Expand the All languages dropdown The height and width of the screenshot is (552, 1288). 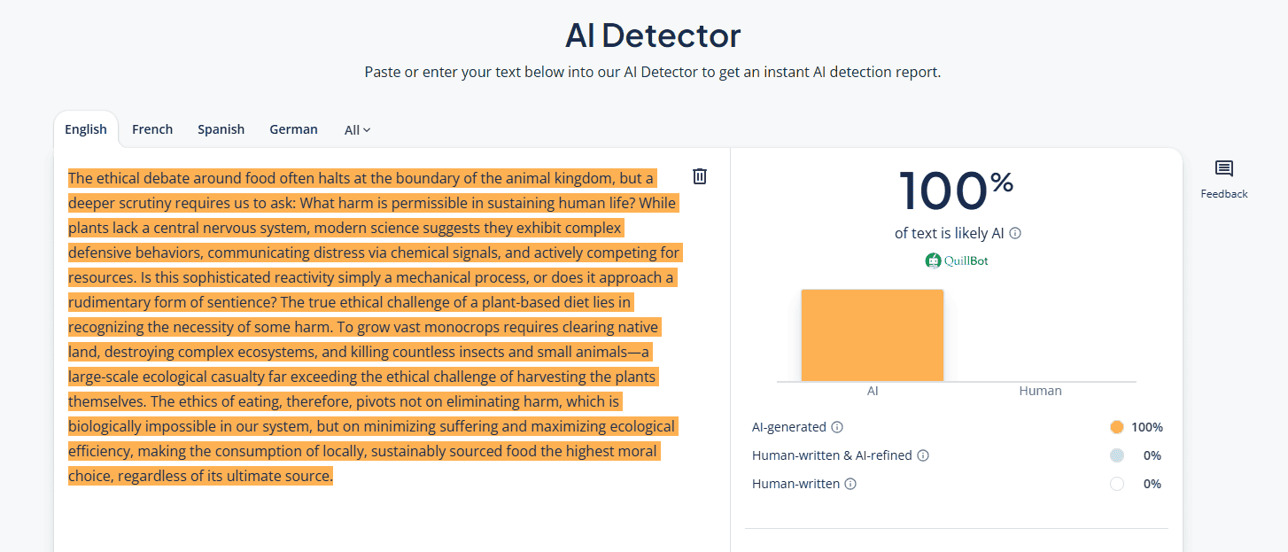tap(357, 130)
